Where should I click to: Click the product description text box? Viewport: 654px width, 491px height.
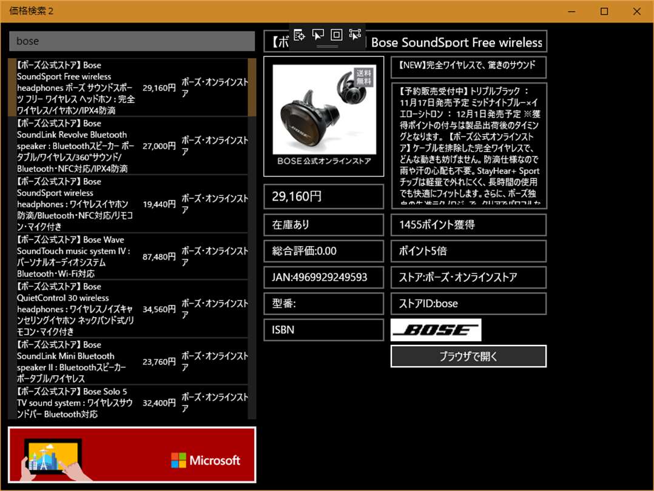click(x=468, y=145)
